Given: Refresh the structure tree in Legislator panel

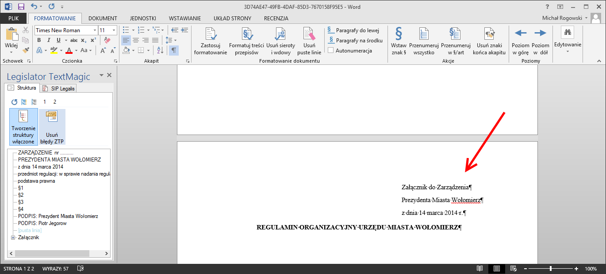Looking at the screenshot, I should [x=14, y=102].
